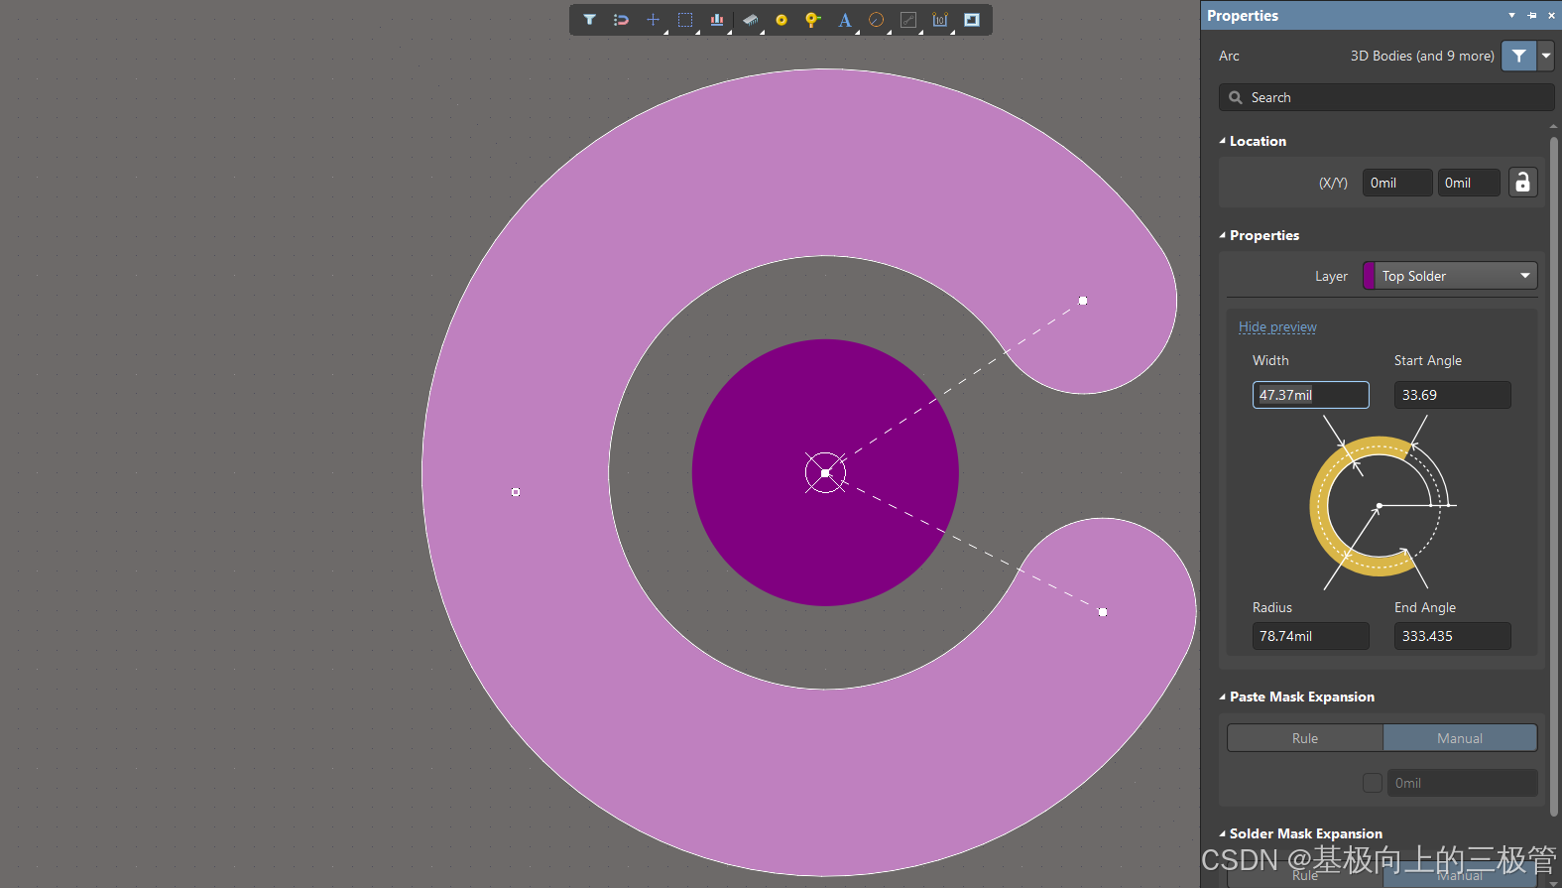The width and height of the screenshot is (1562, 888).
Task: Select the place via key-shaped tool
Action: (813, 20)
